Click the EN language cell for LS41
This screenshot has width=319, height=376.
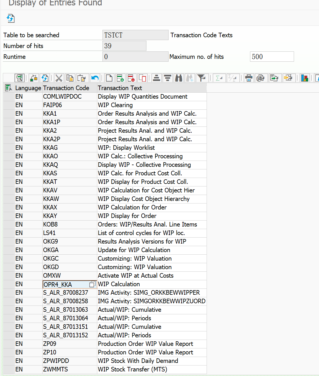point(28,233)
